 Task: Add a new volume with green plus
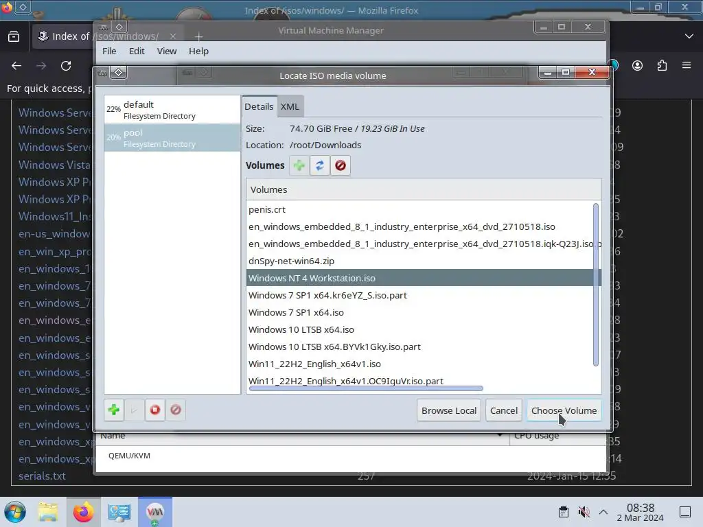click(299, 165)
